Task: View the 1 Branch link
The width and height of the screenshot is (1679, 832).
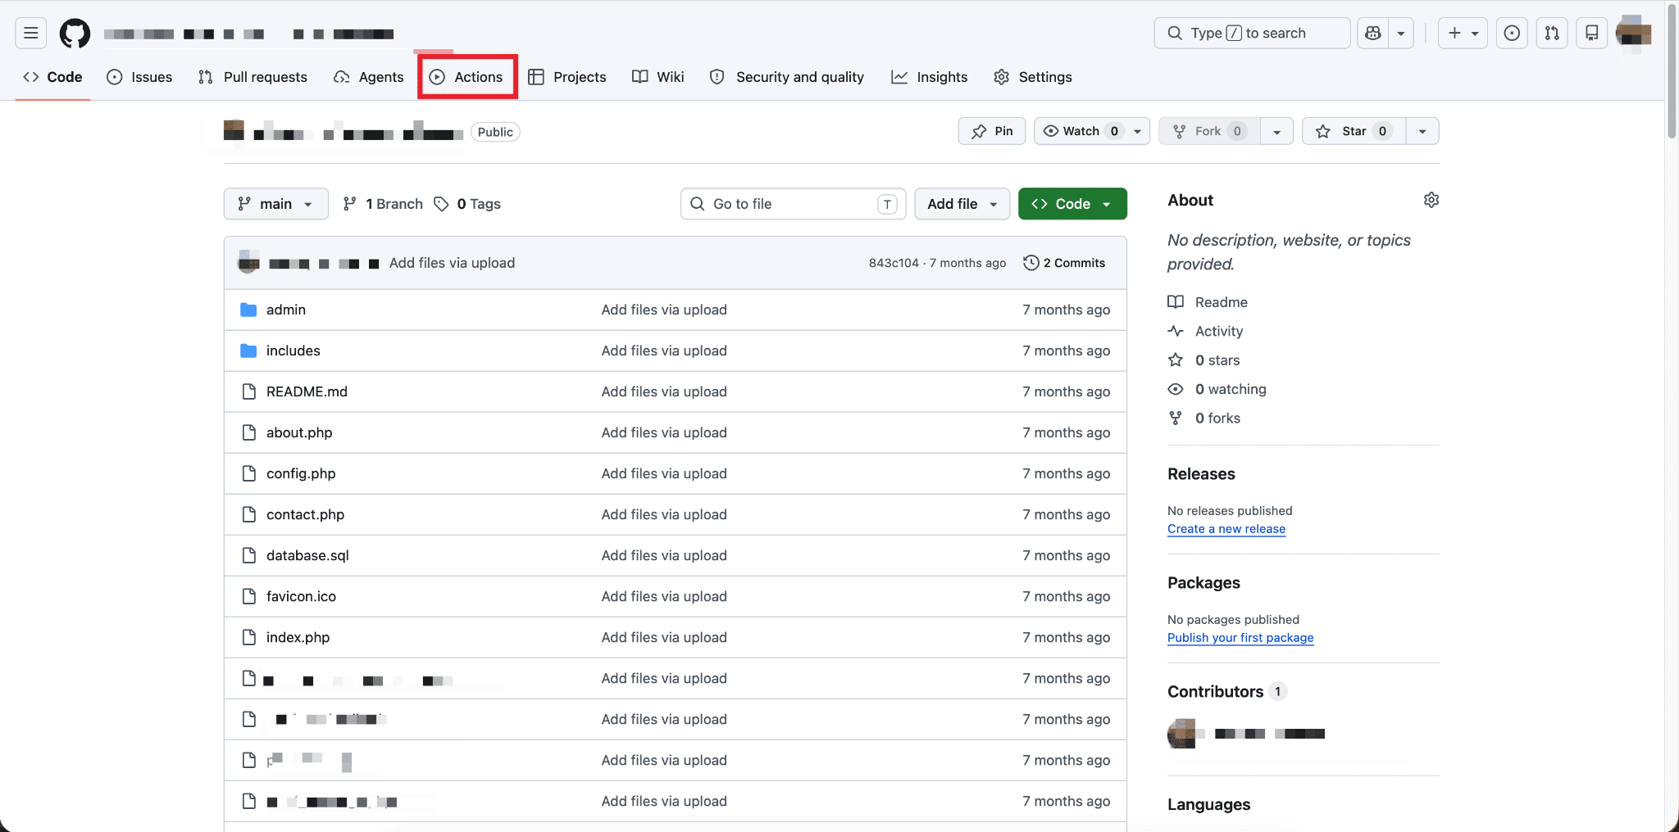Action: tap(383, 204)
